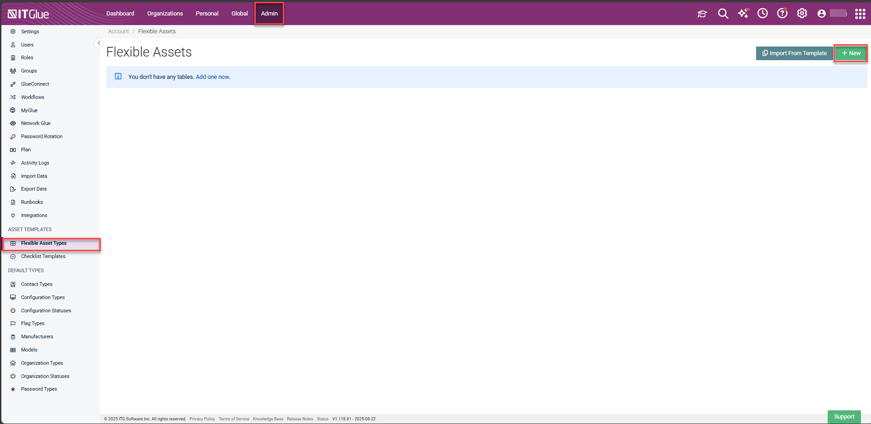Open the Global menu
This screenshot has height=424, width=871.
(239, 13)
